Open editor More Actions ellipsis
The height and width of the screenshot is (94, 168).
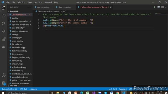click(166, 7)
